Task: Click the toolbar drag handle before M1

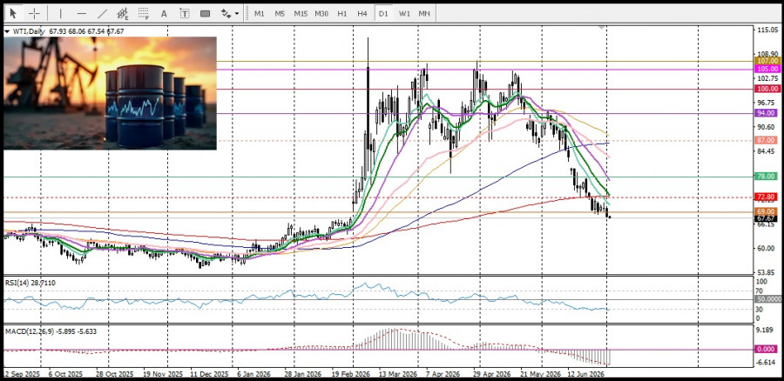Action: pos(247,13)
